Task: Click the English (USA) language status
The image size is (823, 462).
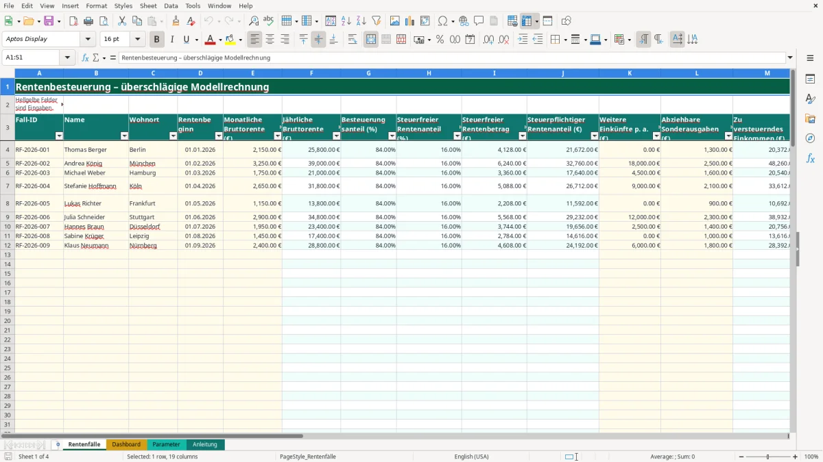Action: [x=472, y=457]
